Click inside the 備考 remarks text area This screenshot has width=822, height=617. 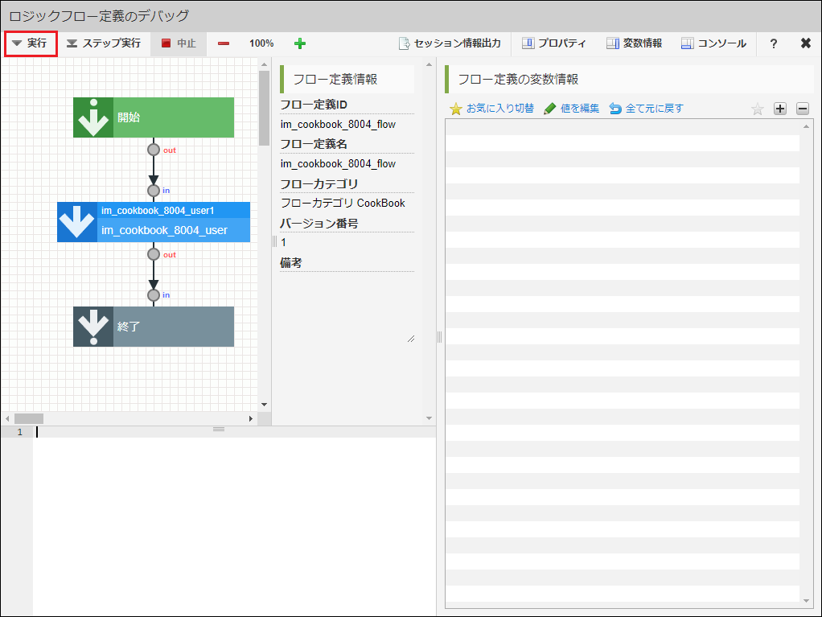347,307
